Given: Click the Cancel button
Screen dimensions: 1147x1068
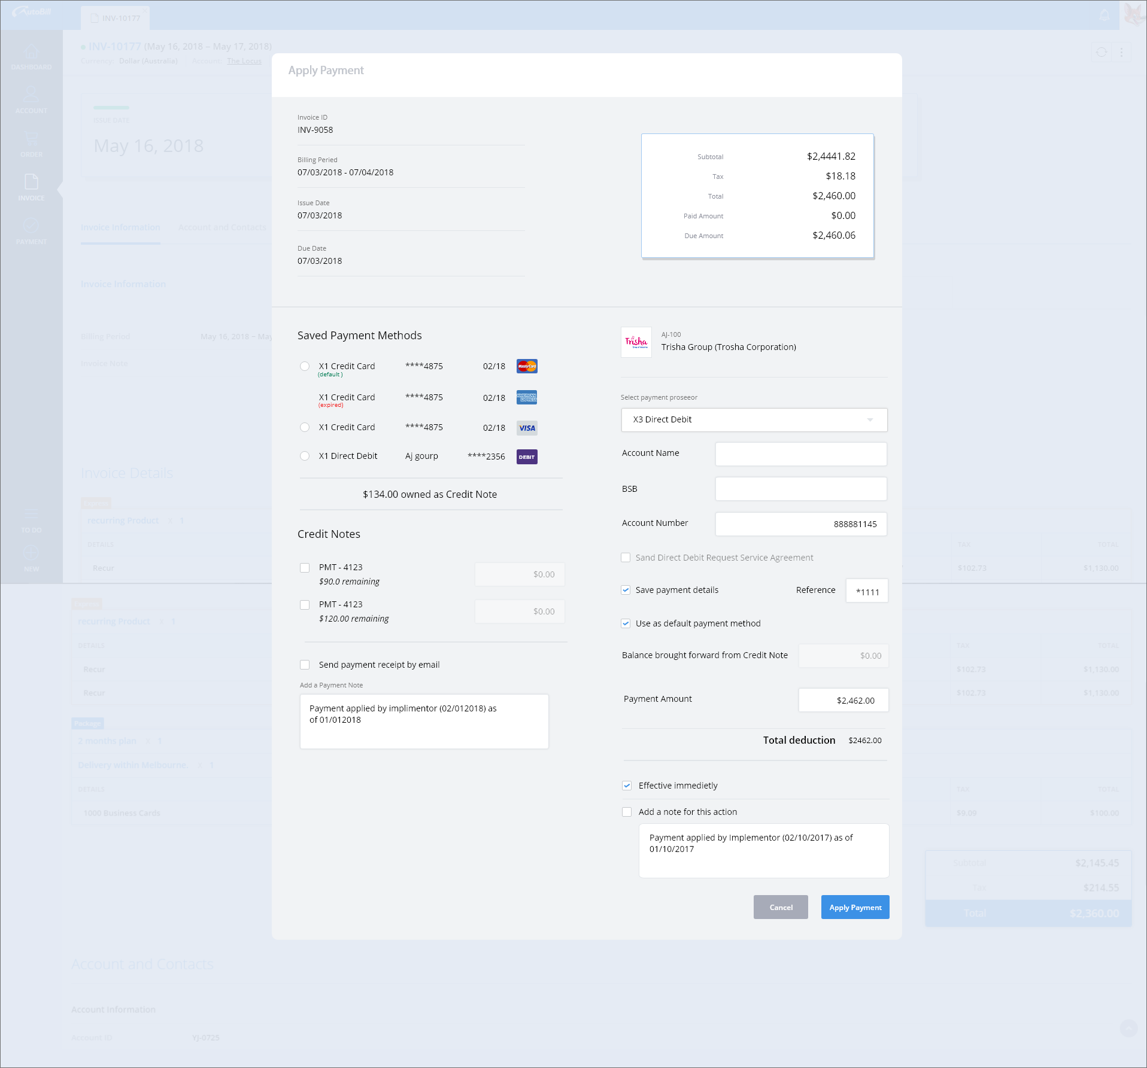Looking at the screenshot, I should 780,907.
